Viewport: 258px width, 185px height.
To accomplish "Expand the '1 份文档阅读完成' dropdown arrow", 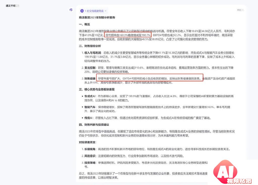I will click(x=106, y=11).
